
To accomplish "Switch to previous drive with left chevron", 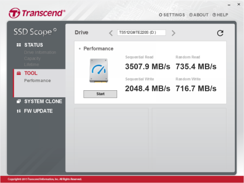I will point(111,33).
